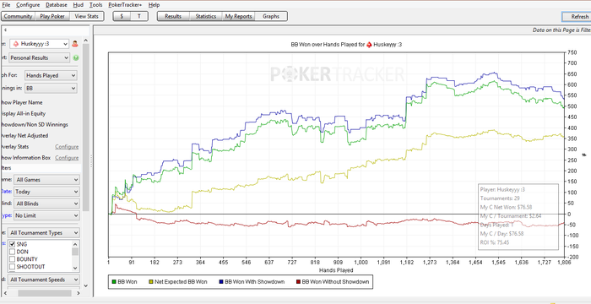Viewport: 591px width, 304px height.
Task: Open the Graphs view
Action: [x=271, y=16]
